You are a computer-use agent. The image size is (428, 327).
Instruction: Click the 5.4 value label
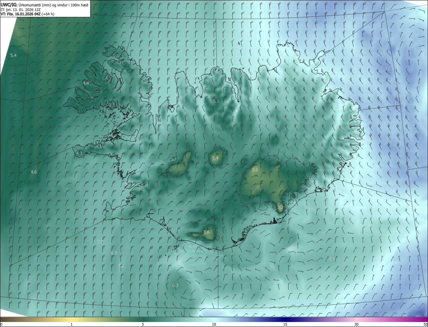tap(13, 55)
